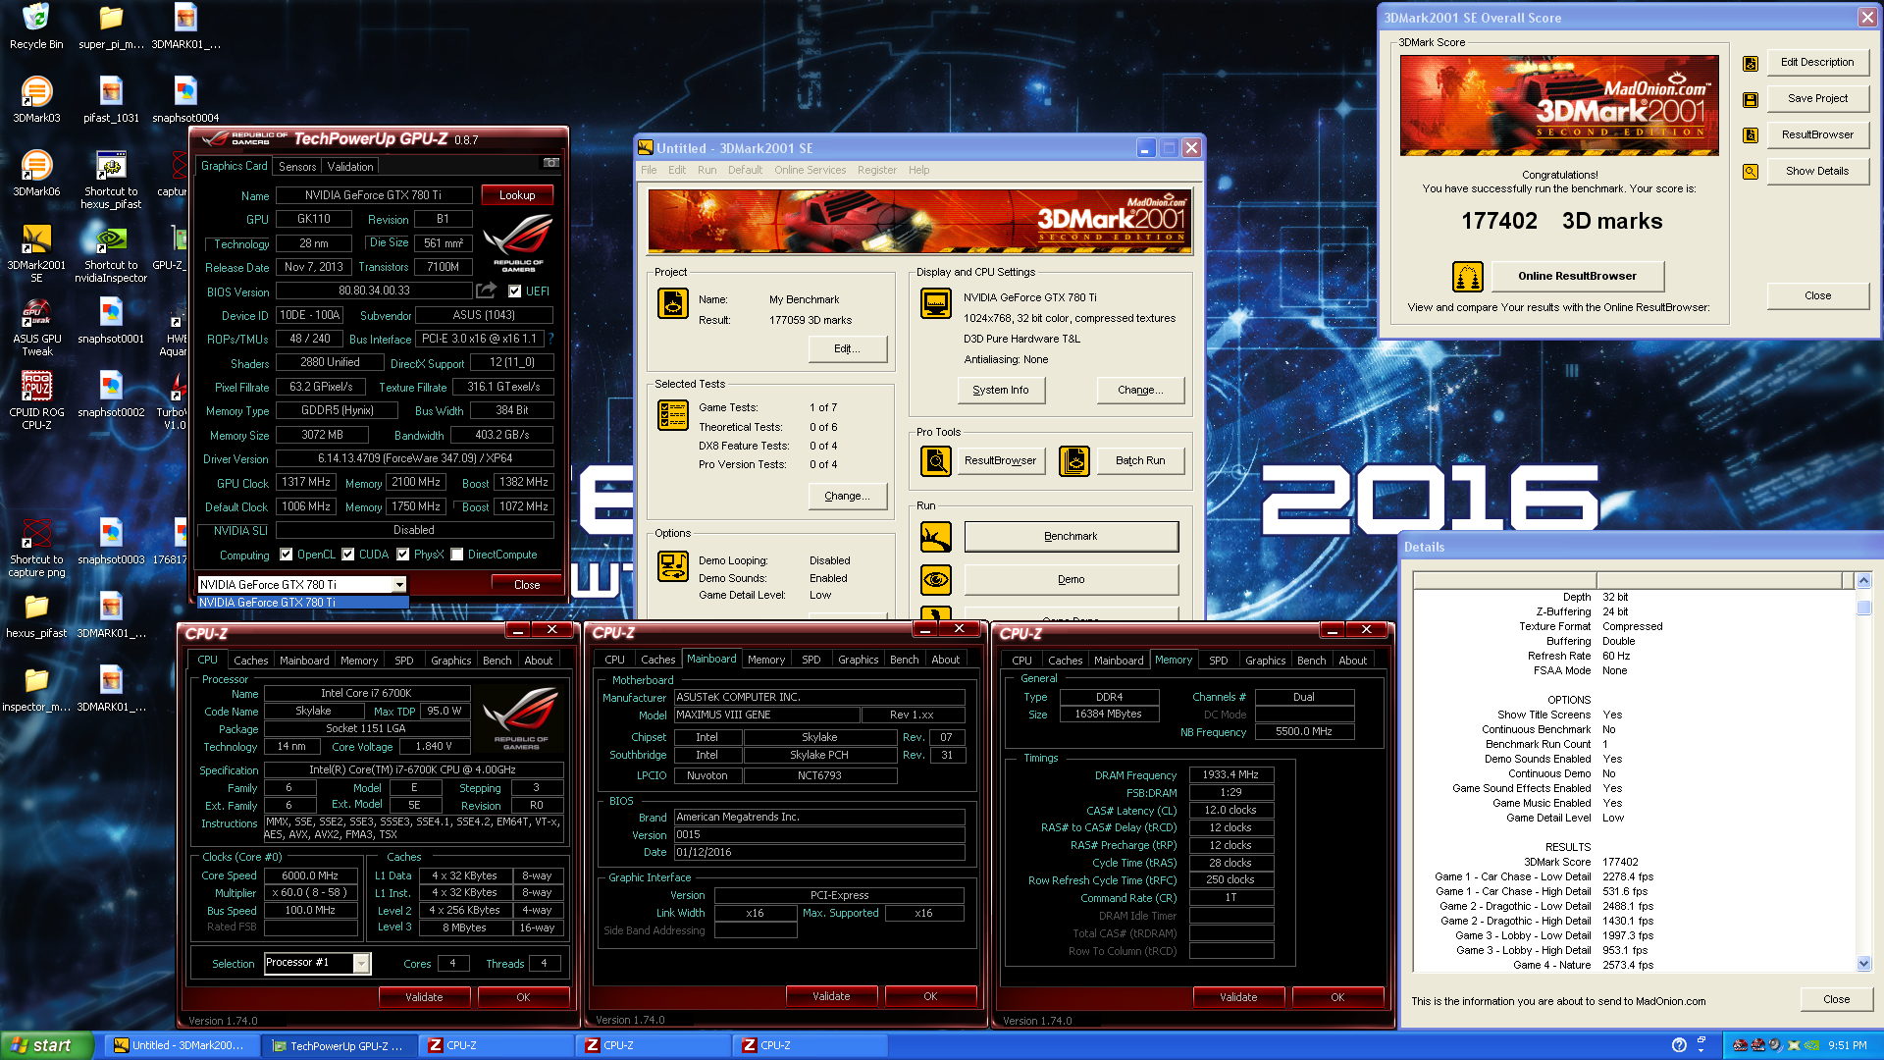Select NVIDIA GeForce GTX 780 Ti dropdown list entry
The height and width of the screenshot is (1060, 1884).
point(302,603)
